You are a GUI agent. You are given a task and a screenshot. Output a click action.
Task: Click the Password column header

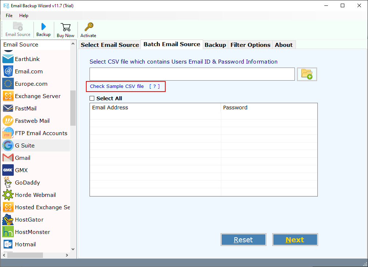pos(269,108)
